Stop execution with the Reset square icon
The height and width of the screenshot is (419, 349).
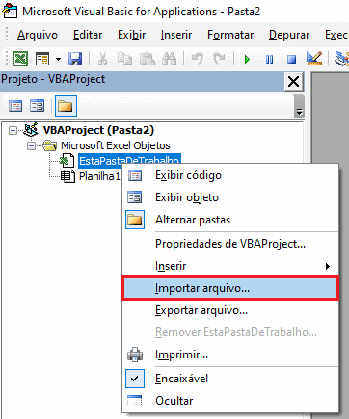click(291, 60)
